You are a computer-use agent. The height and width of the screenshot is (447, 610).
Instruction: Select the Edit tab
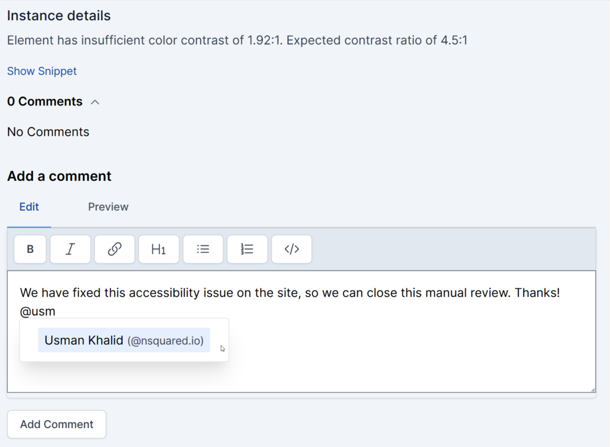coord(29,207)
